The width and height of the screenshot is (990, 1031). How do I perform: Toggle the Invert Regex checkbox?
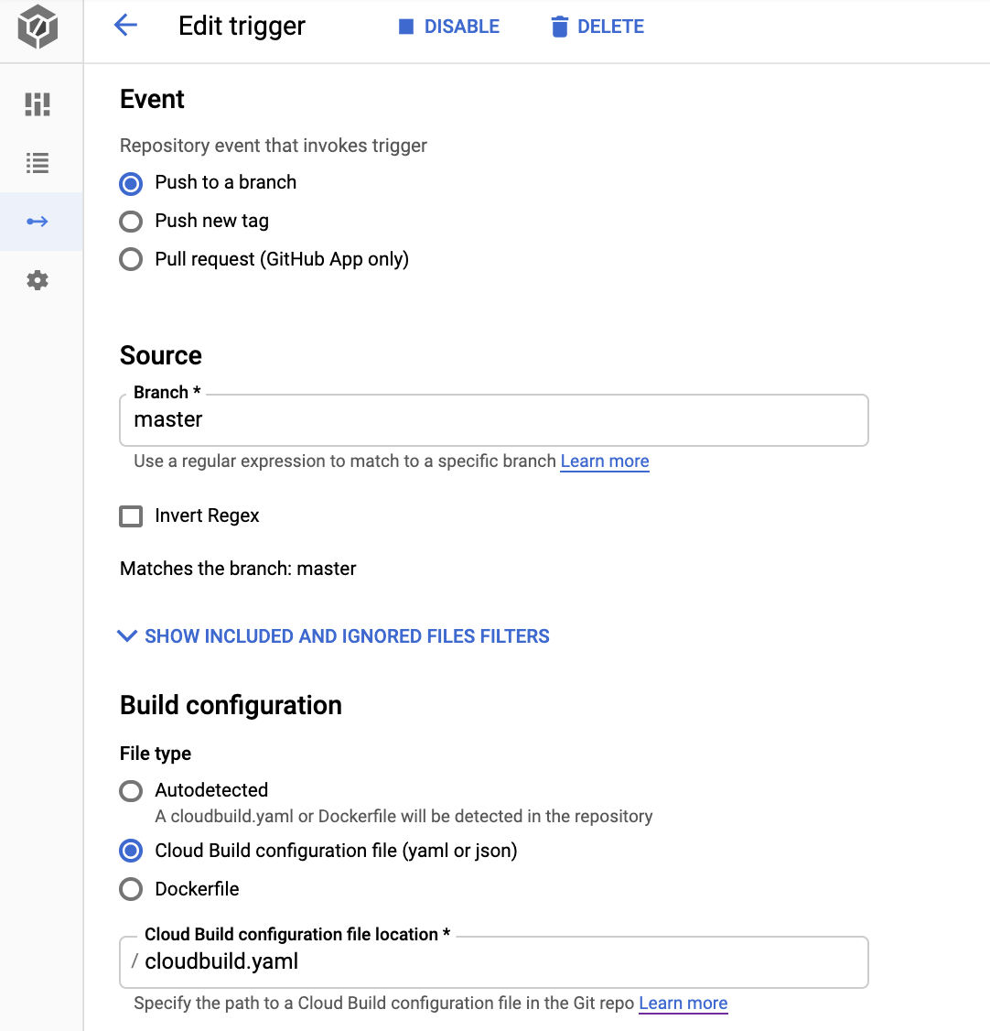pyautogui.click(x=131, y=516)
